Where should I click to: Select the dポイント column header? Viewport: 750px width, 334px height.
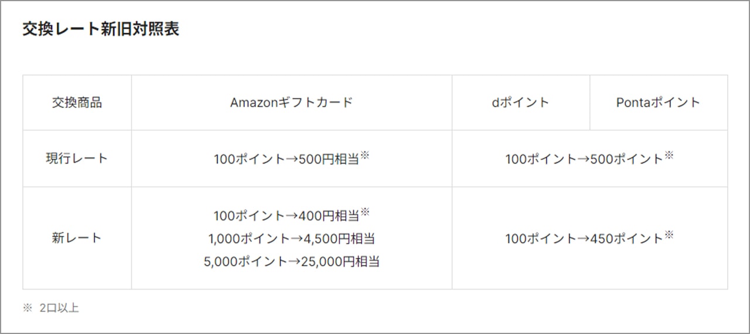pyautogui.click(x=520, y=103)
